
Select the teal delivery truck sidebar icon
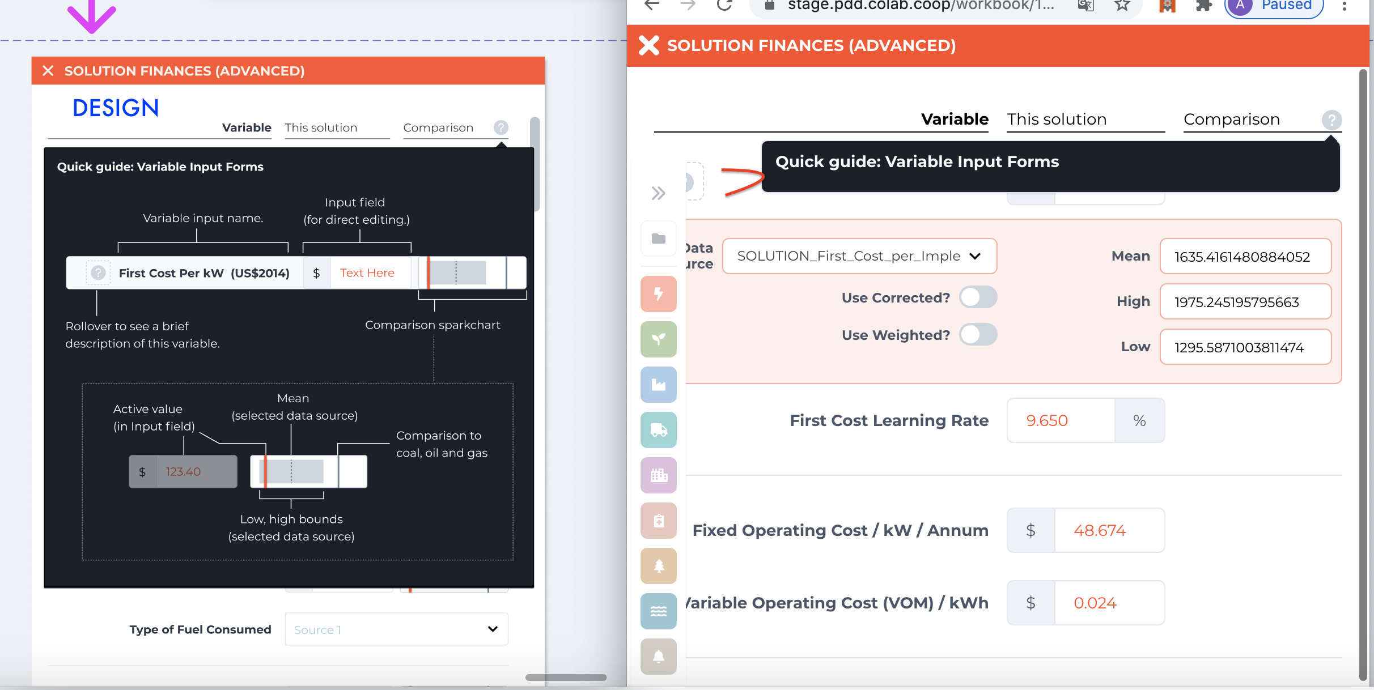(x=658, y=430)
